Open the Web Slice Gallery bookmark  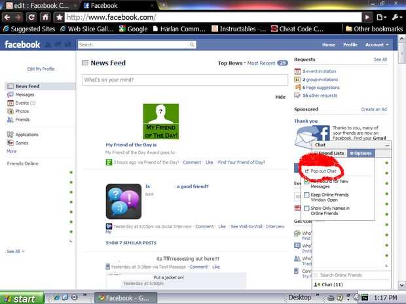coord(87,29)
